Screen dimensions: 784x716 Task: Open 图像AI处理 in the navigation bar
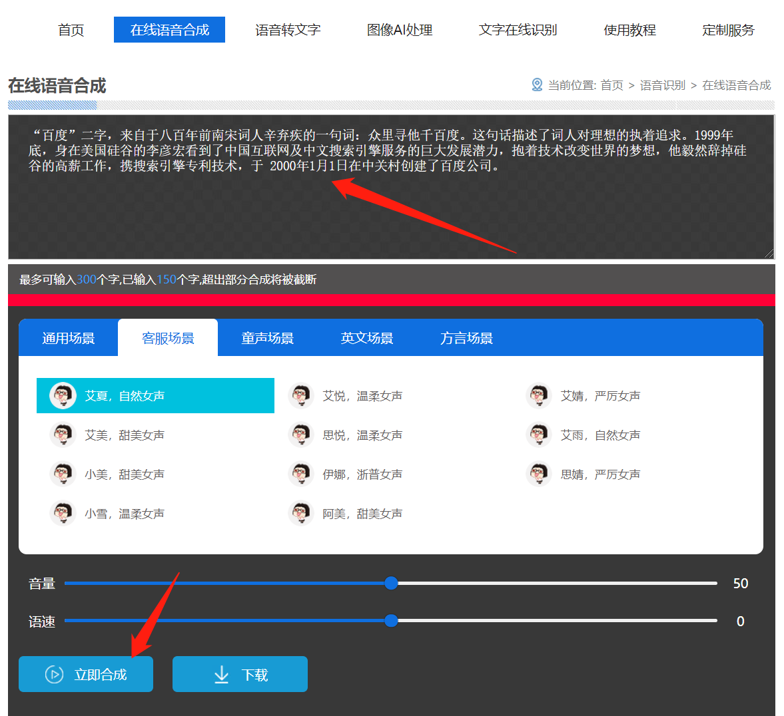pyautogui.click(x=400, y=30)
